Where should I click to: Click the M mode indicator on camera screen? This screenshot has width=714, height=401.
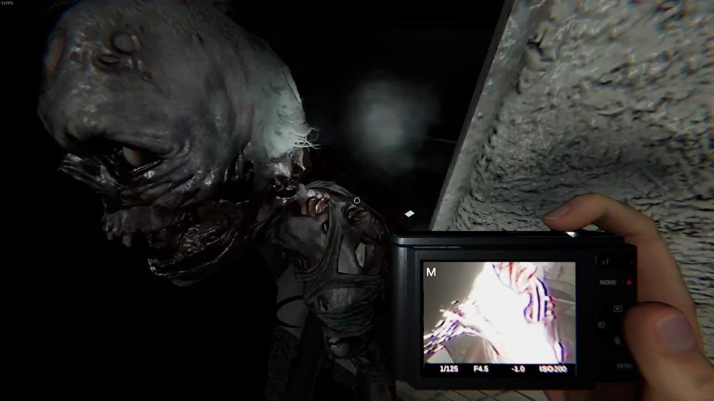click(x=431, y=272)
